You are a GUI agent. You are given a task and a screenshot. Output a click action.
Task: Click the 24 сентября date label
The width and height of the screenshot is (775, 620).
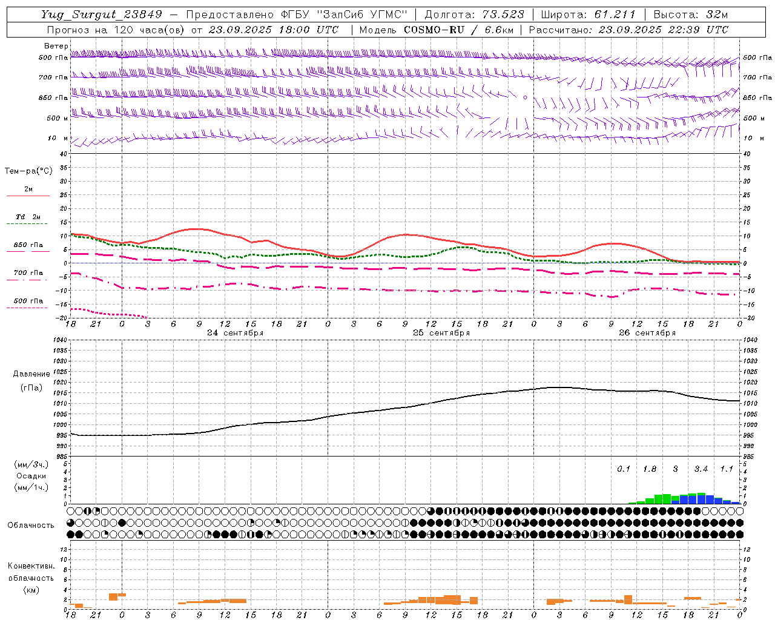click(x=235, y=333)
